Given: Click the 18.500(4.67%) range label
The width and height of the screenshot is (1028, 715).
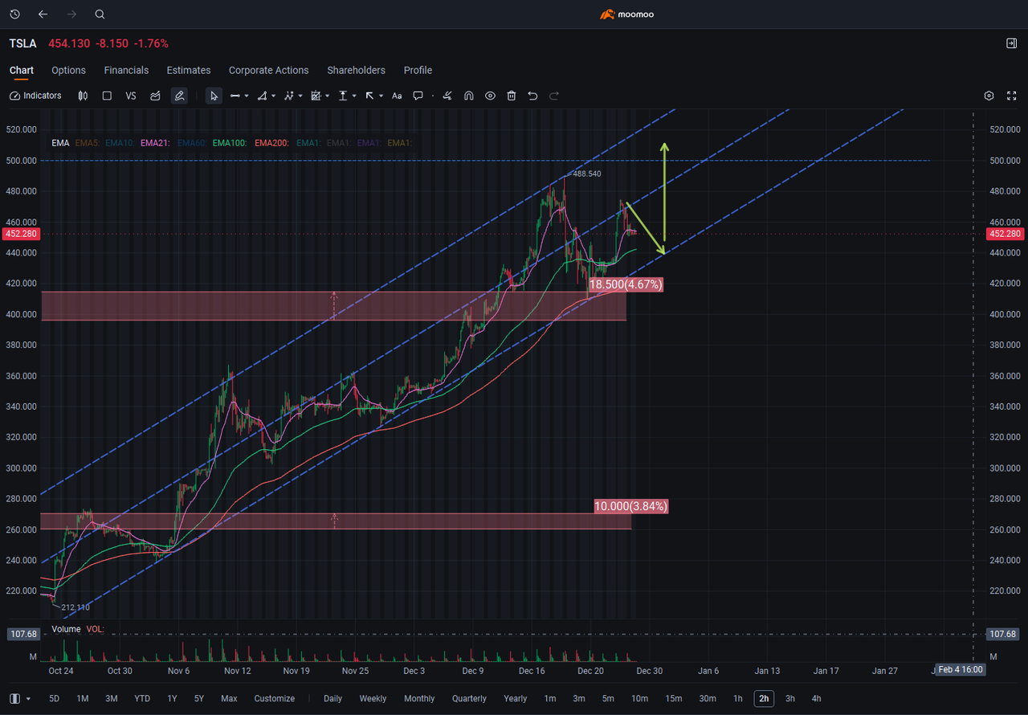Looking at the screenshot, I should pos(626,284).
